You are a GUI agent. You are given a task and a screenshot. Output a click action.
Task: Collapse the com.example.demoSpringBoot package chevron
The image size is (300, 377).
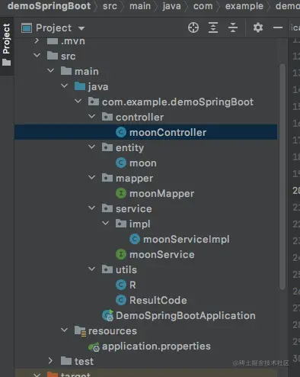point(78,101)
